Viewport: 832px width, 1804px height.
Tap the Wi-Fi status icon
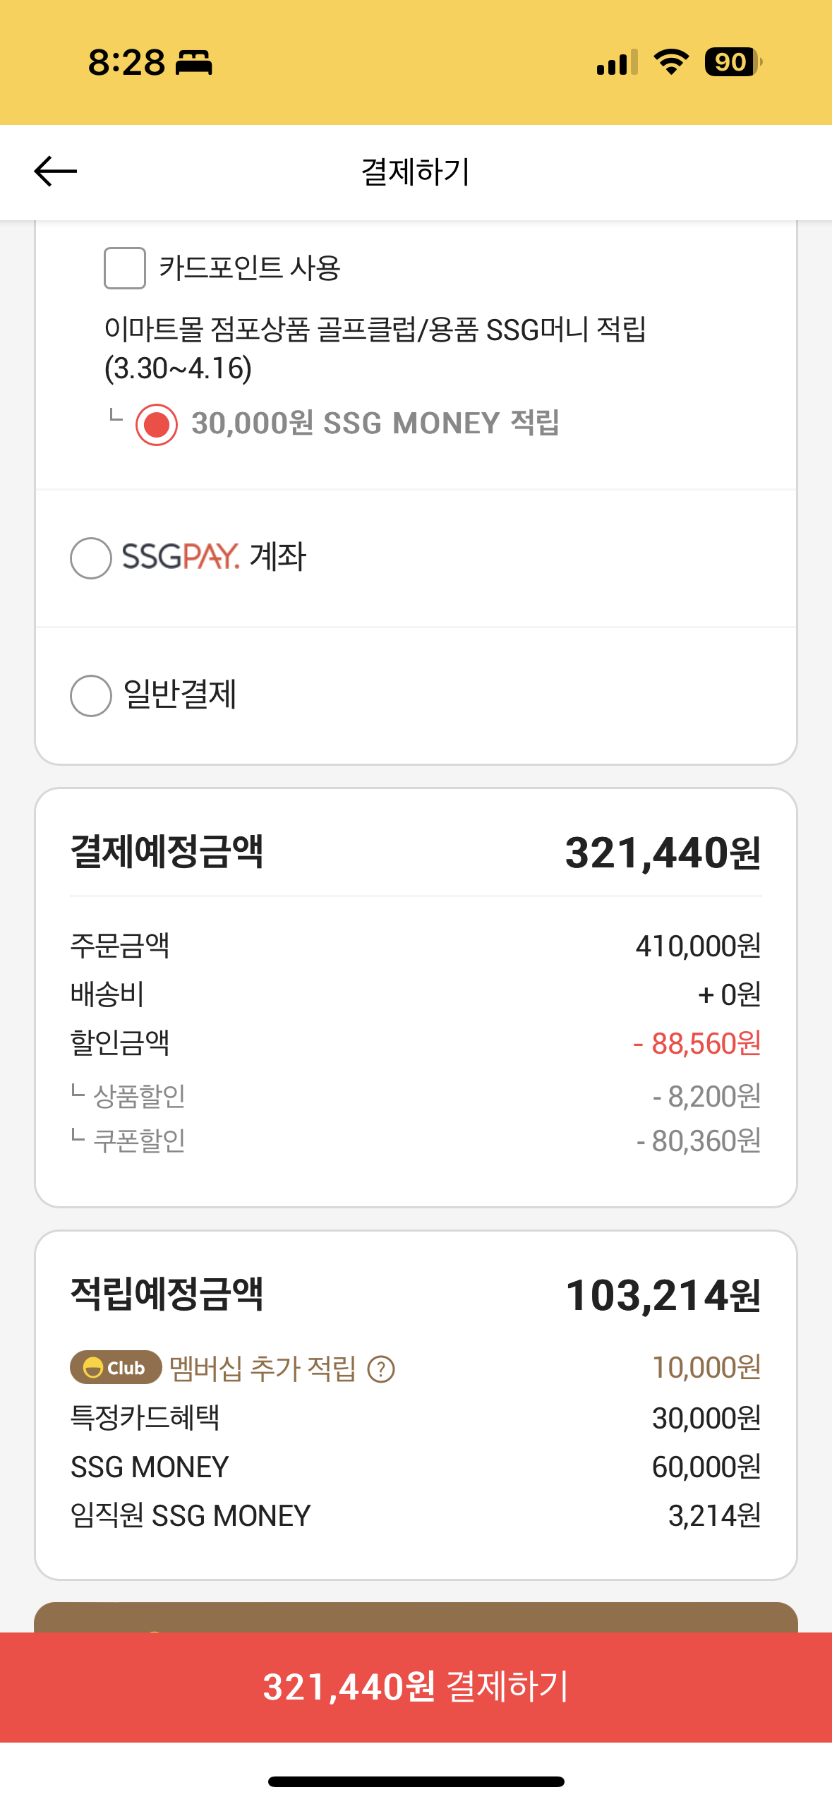(x=671, y=62)
